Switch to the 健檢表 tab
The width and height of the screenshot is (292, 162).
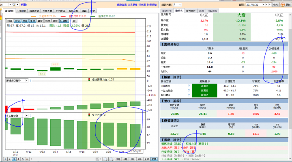179,11
